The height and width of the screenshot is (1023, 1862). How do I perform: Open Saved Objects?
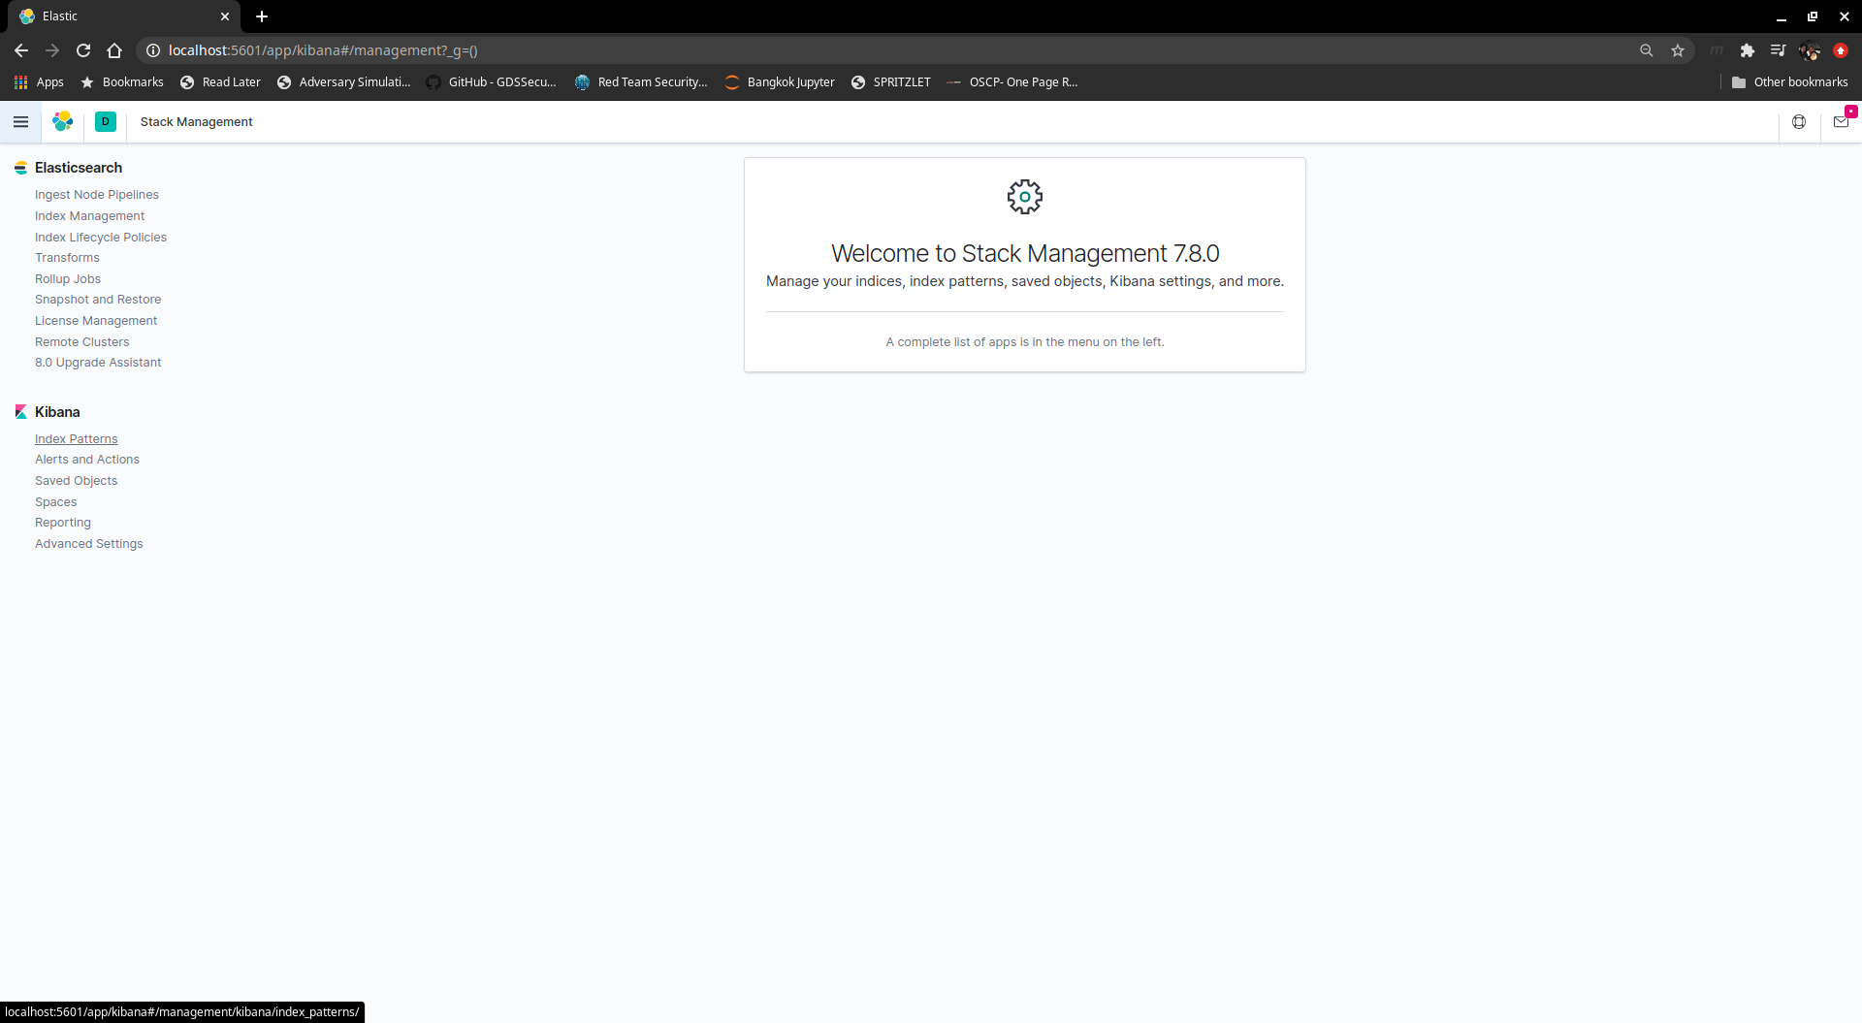point(76,481)
